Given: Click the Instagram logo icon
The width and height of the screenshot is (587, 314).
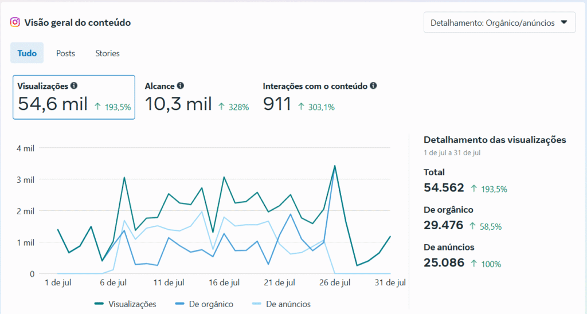Looking at the screenshot, I should (x=15, y=22).
